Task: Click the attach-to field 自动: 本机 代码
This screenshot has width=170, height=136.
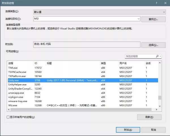Action: coord(87,44)
